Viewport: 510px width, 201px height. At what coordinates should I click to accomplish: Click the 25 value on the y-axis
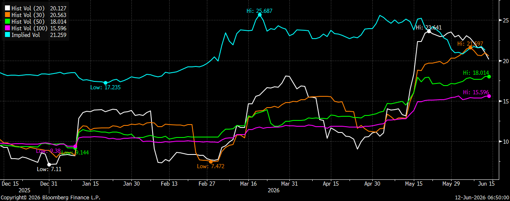point(506,20)
